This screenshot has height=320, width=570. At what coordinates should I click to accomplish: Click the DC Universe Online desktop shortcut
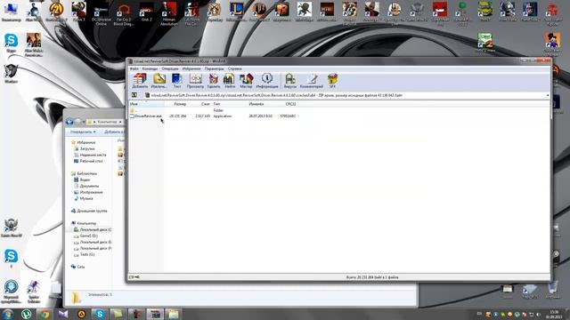[x=102, y=14]
